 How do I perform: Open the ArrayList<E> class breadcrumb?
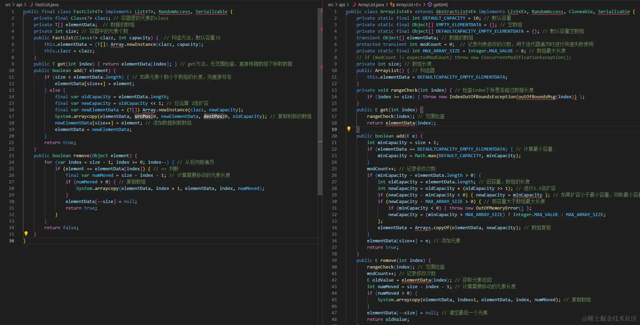point(409,5)
